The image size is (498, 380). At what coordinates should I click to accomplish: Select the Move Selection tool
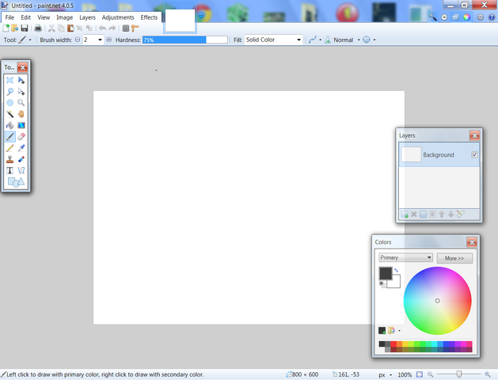click(x=21, y=92)
